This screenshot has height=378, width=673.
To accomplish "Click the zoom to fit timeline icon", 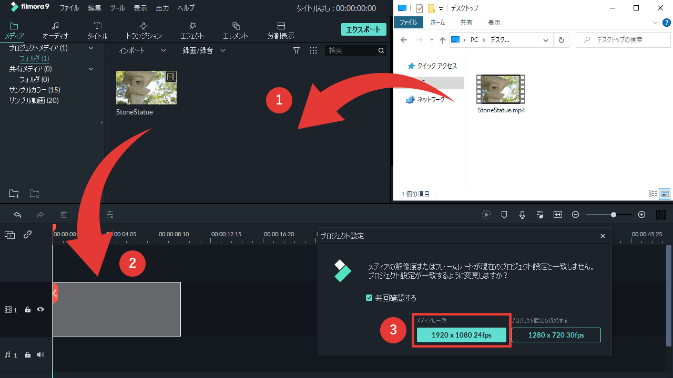I will pos(558,215).
